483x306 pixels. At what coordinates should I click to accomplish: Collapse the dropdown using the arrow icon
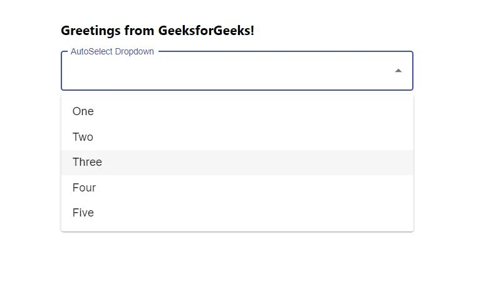click(x=398, y=71)
